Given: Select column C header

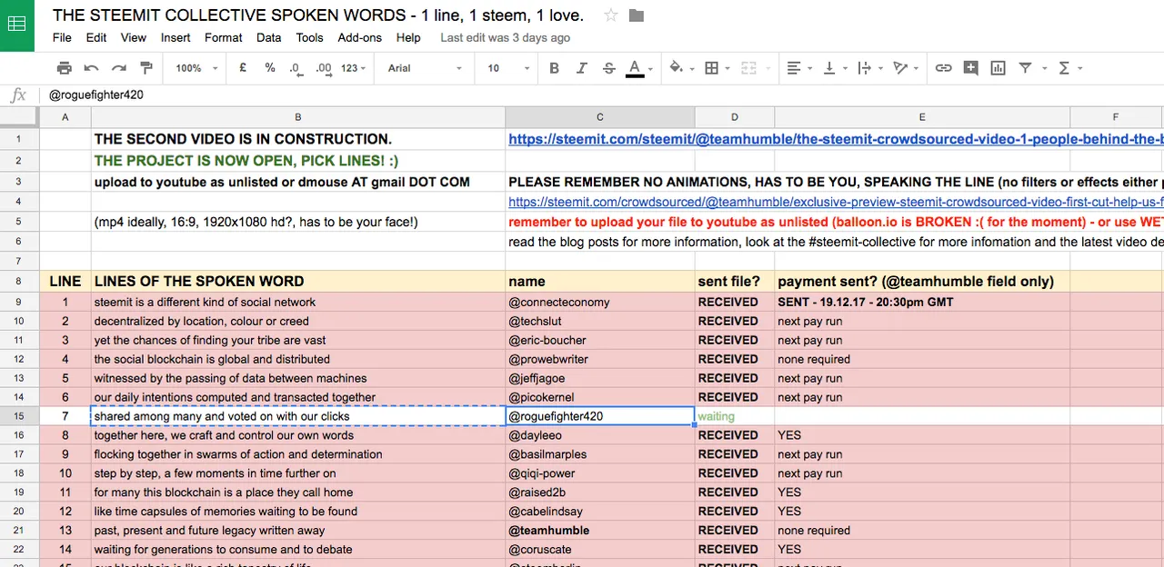Looking at the screenshot, I should (x=600, y=117).
